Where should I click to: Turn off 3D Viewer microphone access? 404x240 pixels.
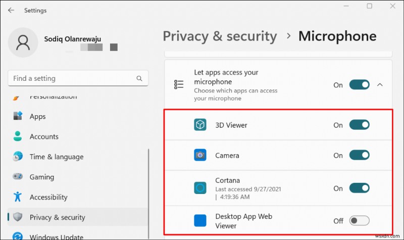[x=359, y=125]
